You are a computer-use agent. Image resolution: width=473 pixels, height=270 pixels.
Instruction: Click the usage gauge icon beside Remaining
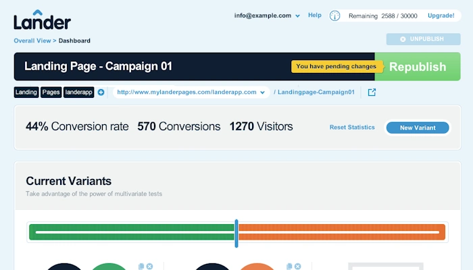(x=334, y=16)
